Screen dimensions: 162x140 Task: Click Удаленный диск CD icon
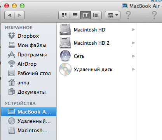click(x=65, y=69)
